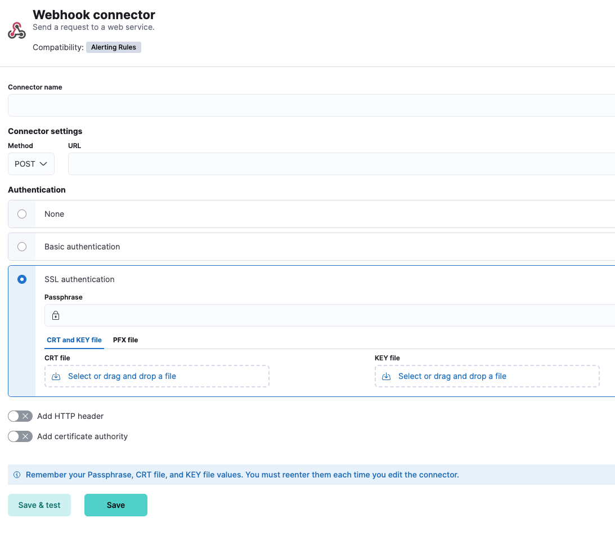Select Basic authentication
The width and height of the screenshot is (615, 549).
[x=21, y=247]
